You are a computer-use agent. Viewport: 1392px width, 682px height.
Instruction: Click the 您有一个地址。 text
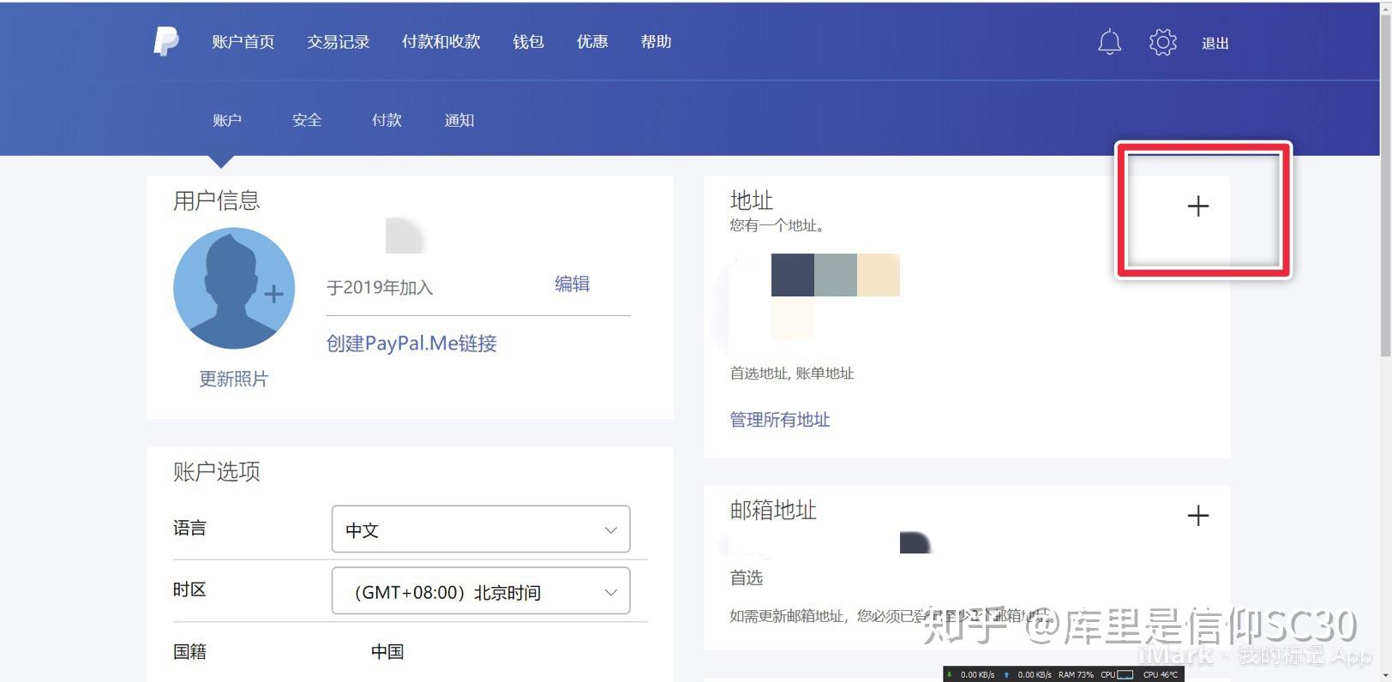coord(777,225)
